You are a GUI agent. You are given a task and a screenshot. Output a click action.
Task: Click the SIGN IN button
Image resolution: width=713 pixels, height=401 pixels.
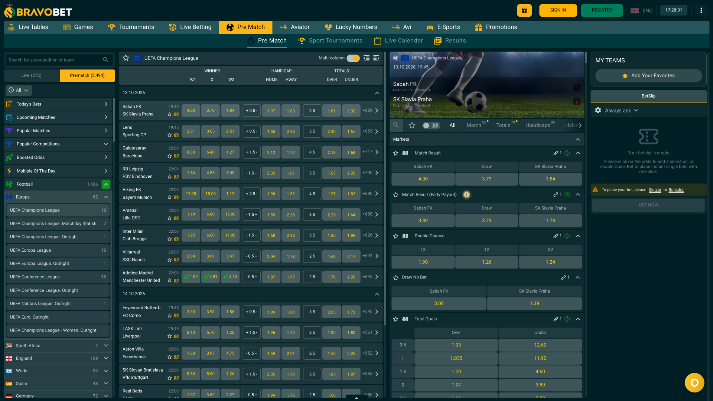point(558,10)
